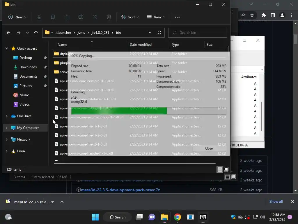Open 7-Zip from the taskbar
298x224 pixels.
(203, 217)
